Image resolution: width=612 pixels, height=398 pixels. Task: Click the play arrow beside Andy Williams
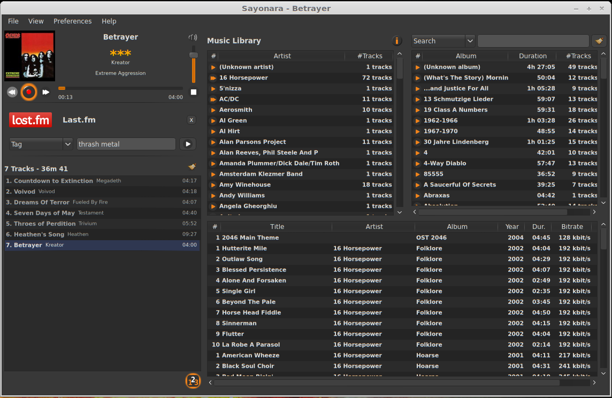pos(213,195)
